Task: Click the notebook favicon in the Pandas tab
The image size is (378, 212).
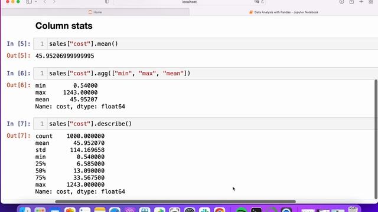Action: point(251,12)
